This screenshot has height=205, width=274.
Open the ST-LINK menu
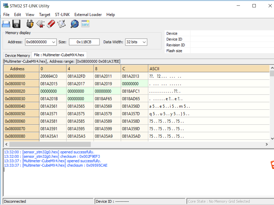click(62, 14)
